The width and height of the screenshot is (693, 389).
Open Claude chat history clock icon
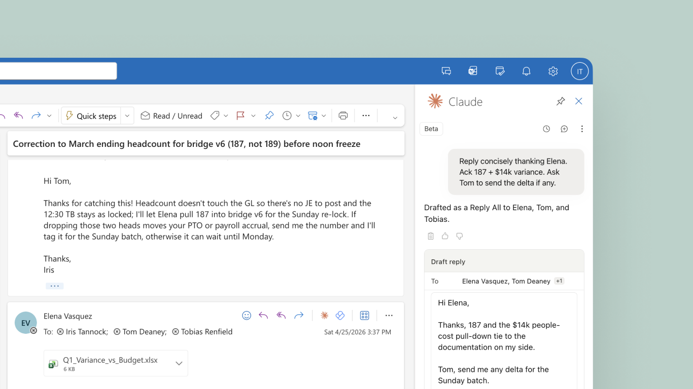click(546, 129)
